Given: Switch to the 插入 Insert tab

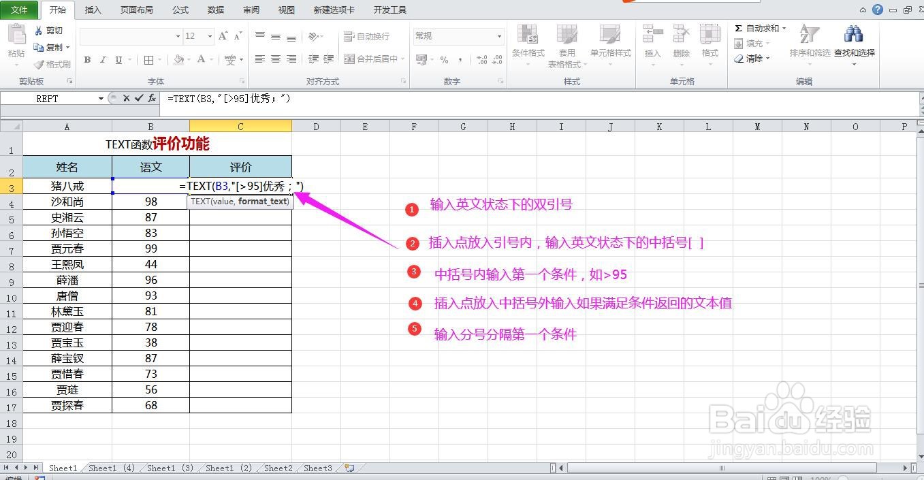Looking at the screenshot, I should [93, 10].
